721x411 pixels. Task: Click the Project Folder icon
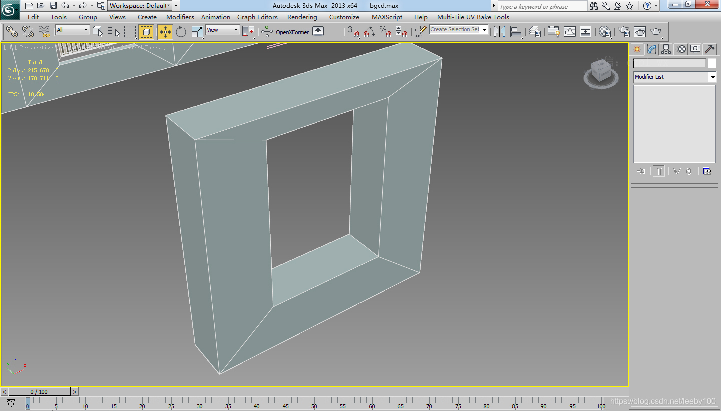(x=101, y=6)
